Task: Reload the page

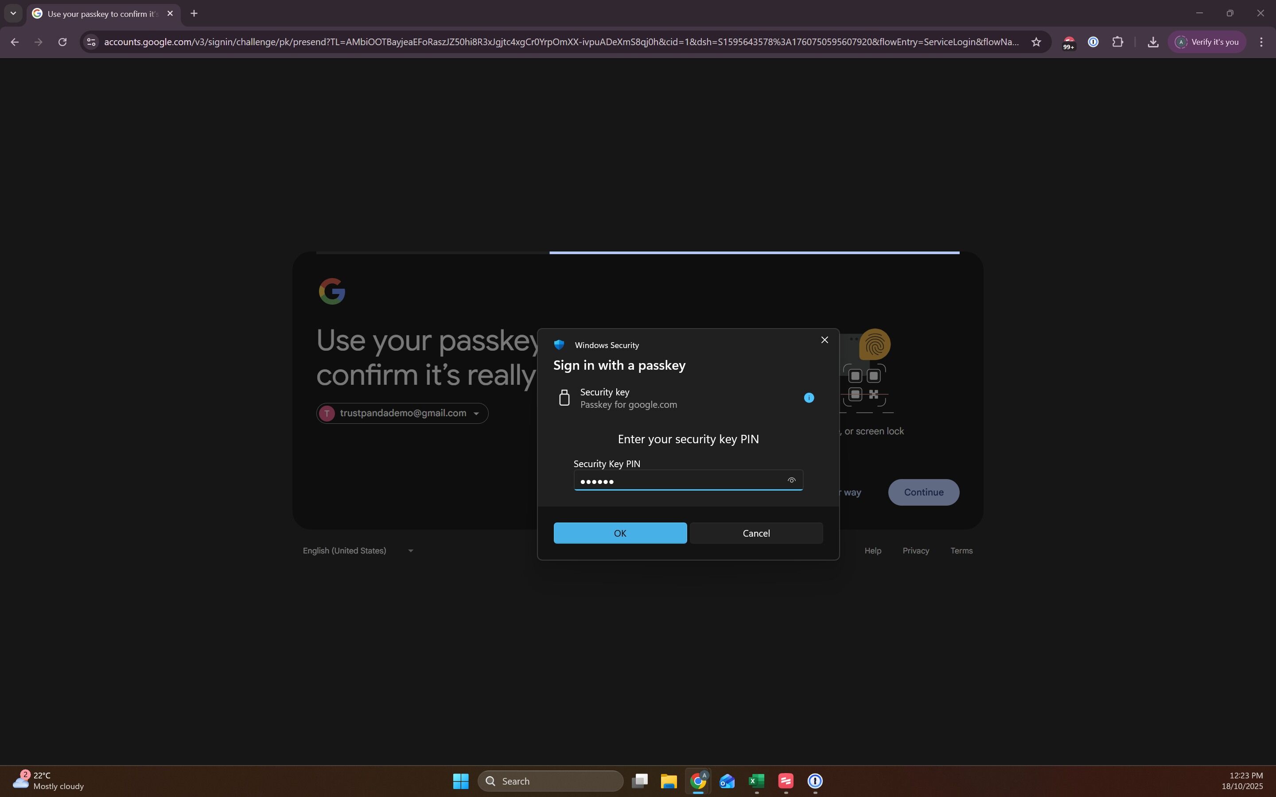Action: coord(62,42)
